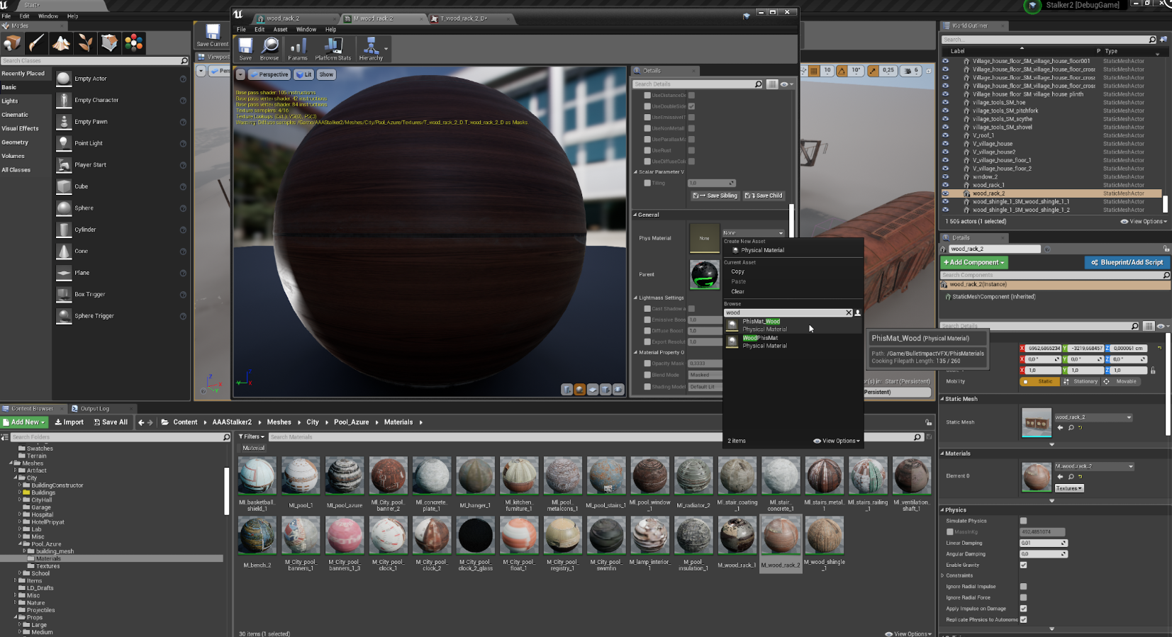Open Phys Material None dropdown
Viewport: 1172px width, 637px height.
[753, 233]
